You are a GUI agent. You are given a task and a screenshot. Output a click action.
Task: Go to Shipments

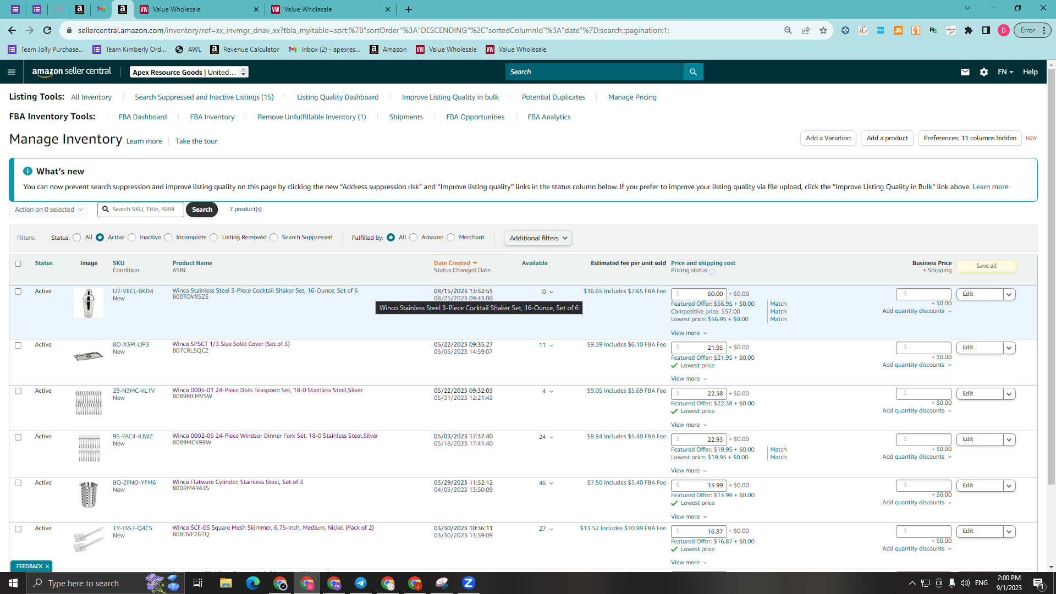point(406,117)
